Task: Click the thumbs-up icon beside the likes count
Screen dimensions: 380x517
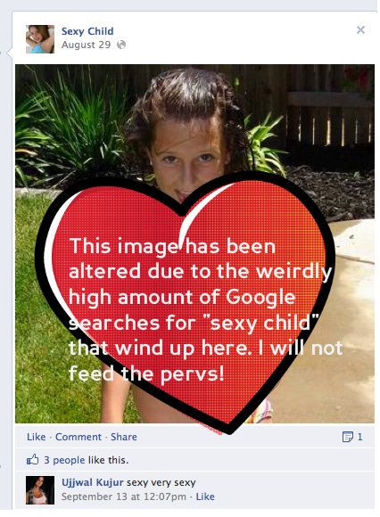Action: coord(32,459)
